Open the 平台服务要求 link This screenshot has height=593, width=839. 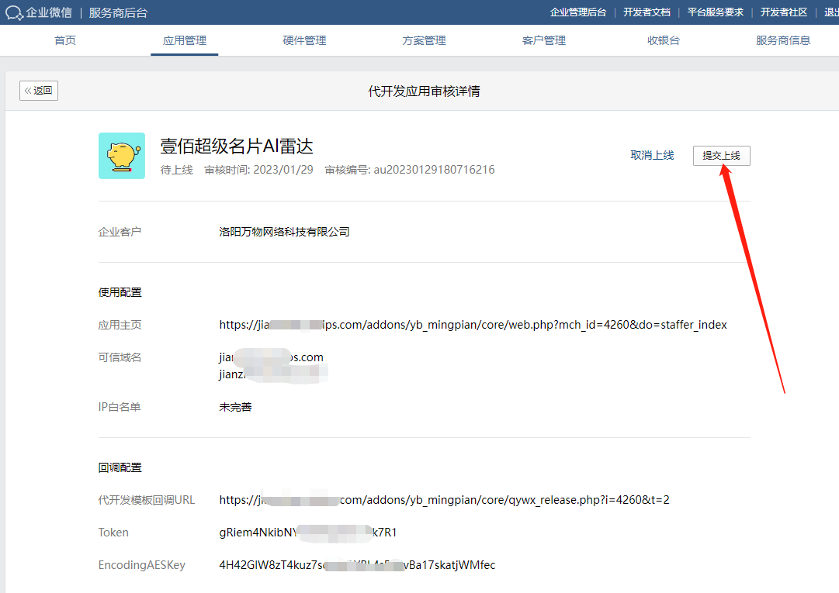pyautogui.click(x=716, y=12)
